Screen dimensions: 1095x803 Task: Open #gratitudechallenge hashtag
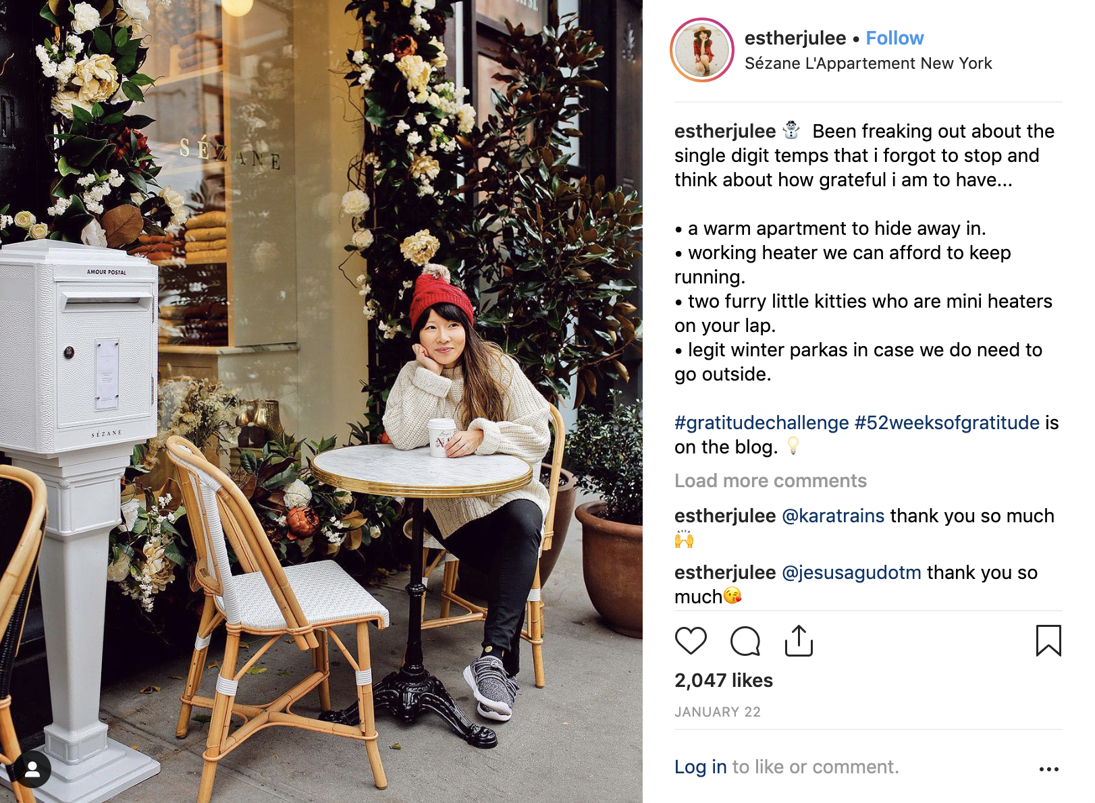(762, 423)
